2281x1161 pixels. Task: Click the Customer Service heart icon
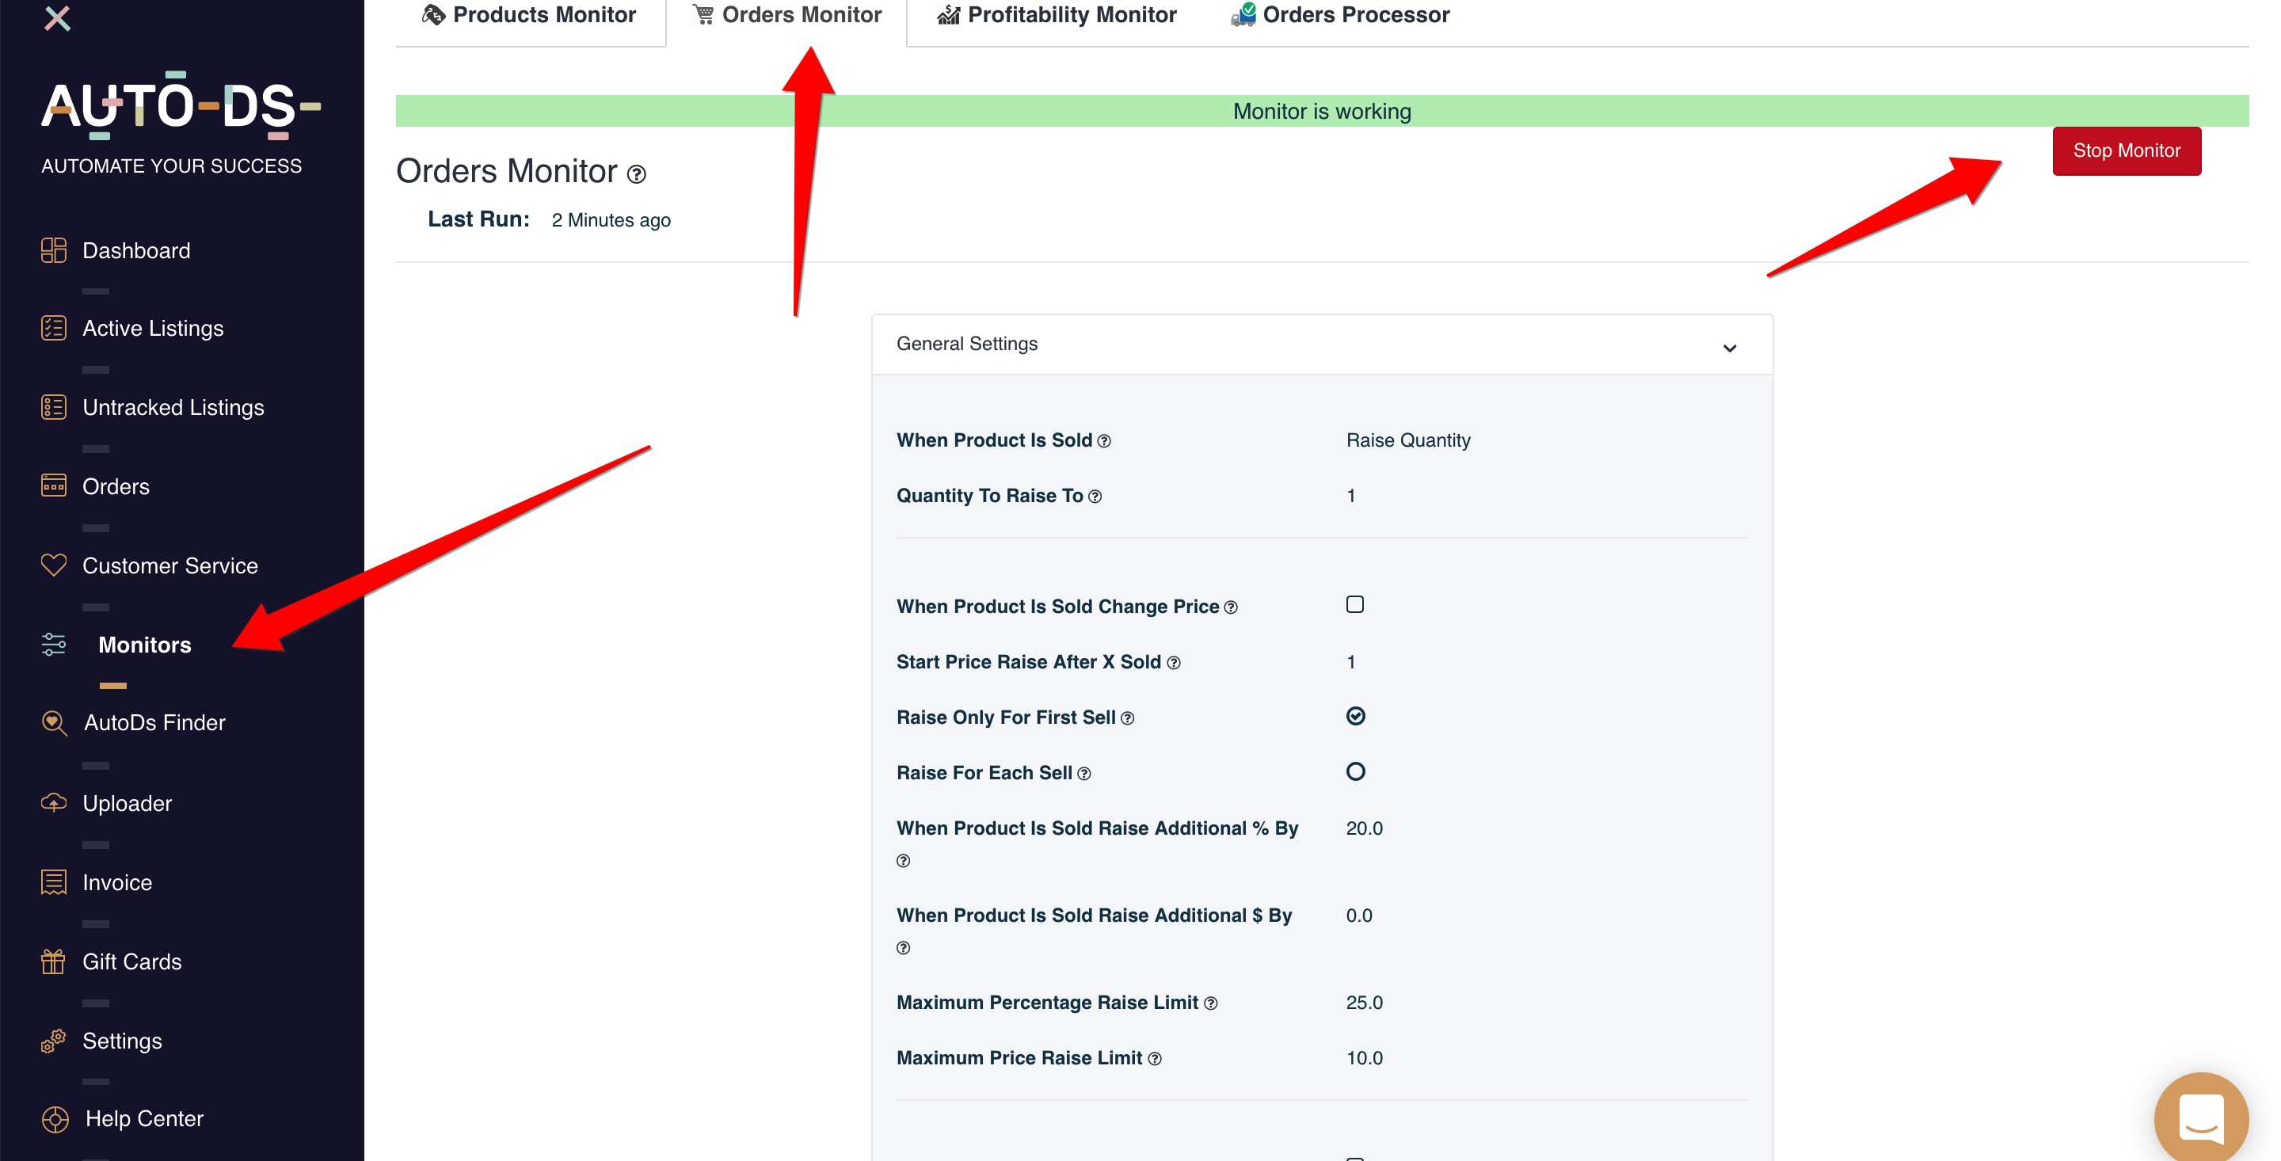pos(54,565)
